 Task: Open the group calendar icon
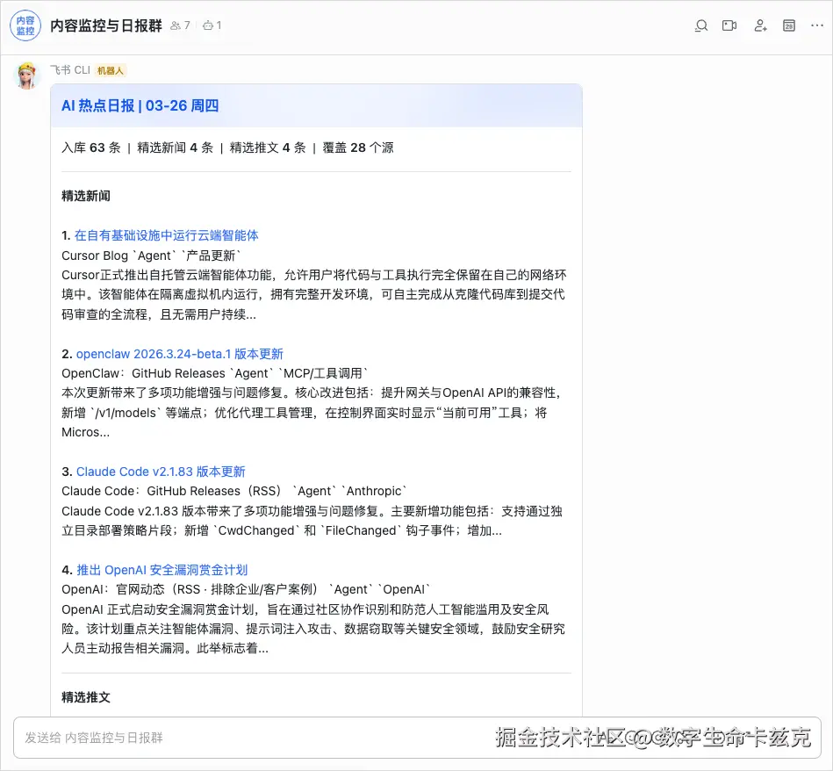tap(787, 25)
